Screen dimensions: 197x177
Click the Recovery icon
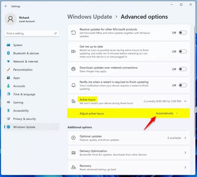click(x=74, y=167)
